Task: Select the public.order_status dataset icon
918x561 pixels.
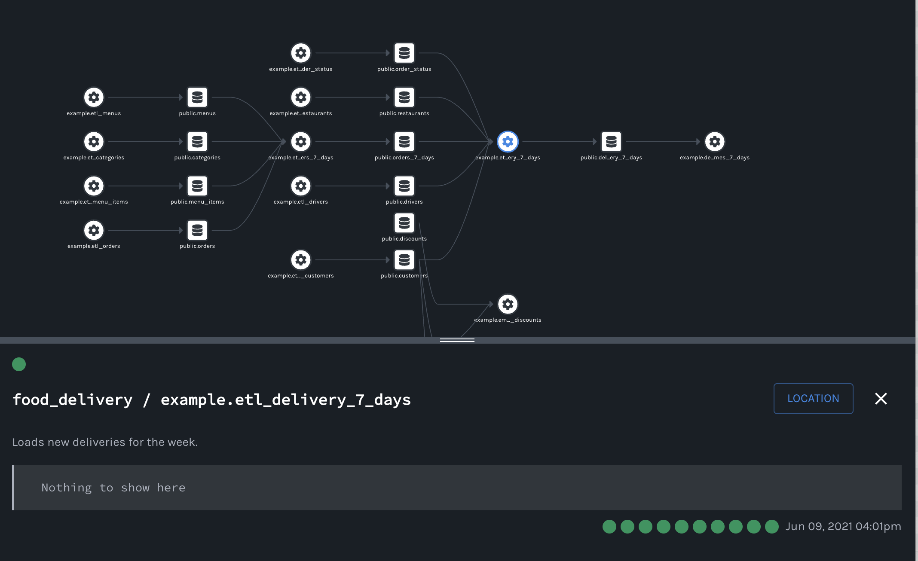Action: [x=404, y=53]
